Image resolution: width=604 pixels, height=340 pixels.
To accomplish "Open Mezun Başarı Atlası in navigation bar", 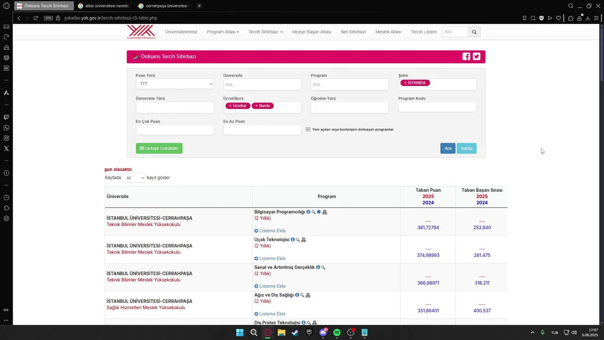I will pyautogui.click(x=312, y=32).
